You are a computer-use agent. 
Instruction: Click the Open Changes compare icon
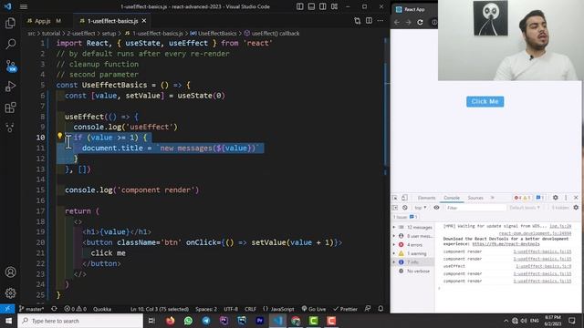[357, 21]
